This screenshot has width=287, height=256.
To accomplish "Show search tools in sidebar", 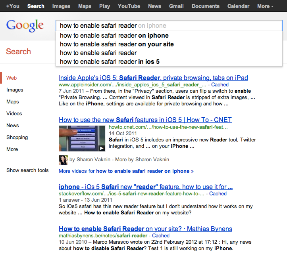I will (x=27, y=170).
